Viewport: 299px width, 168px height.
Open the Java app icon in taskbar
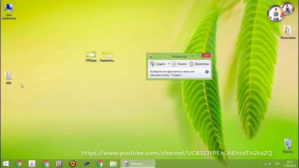32,164
